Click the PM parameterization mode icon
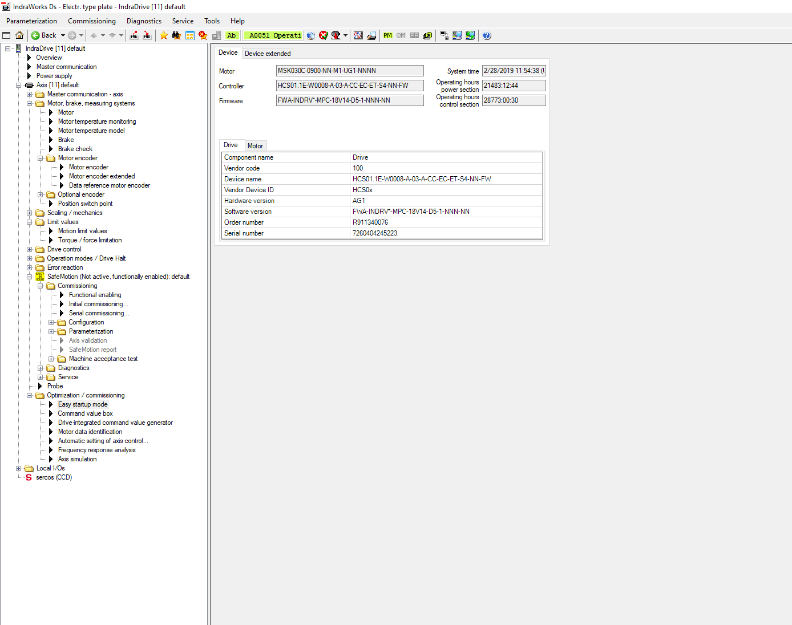The height and width of the screenshot is (625, 792). (x=387, y=35)
